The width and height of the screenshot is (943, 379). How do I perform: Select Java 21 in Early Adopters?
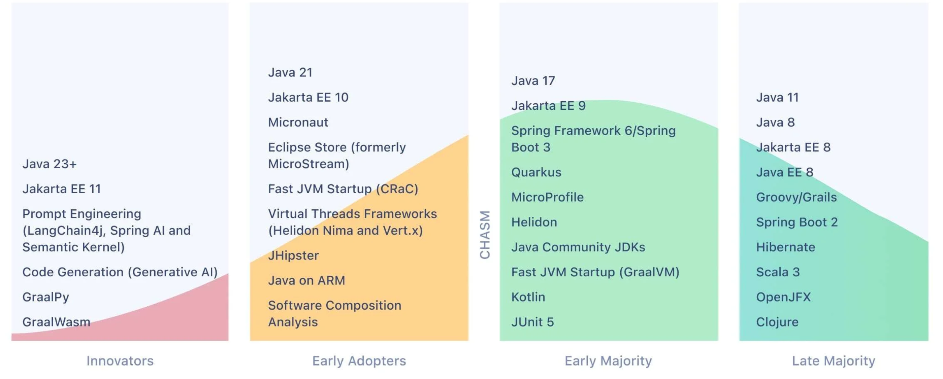point(290,72)
